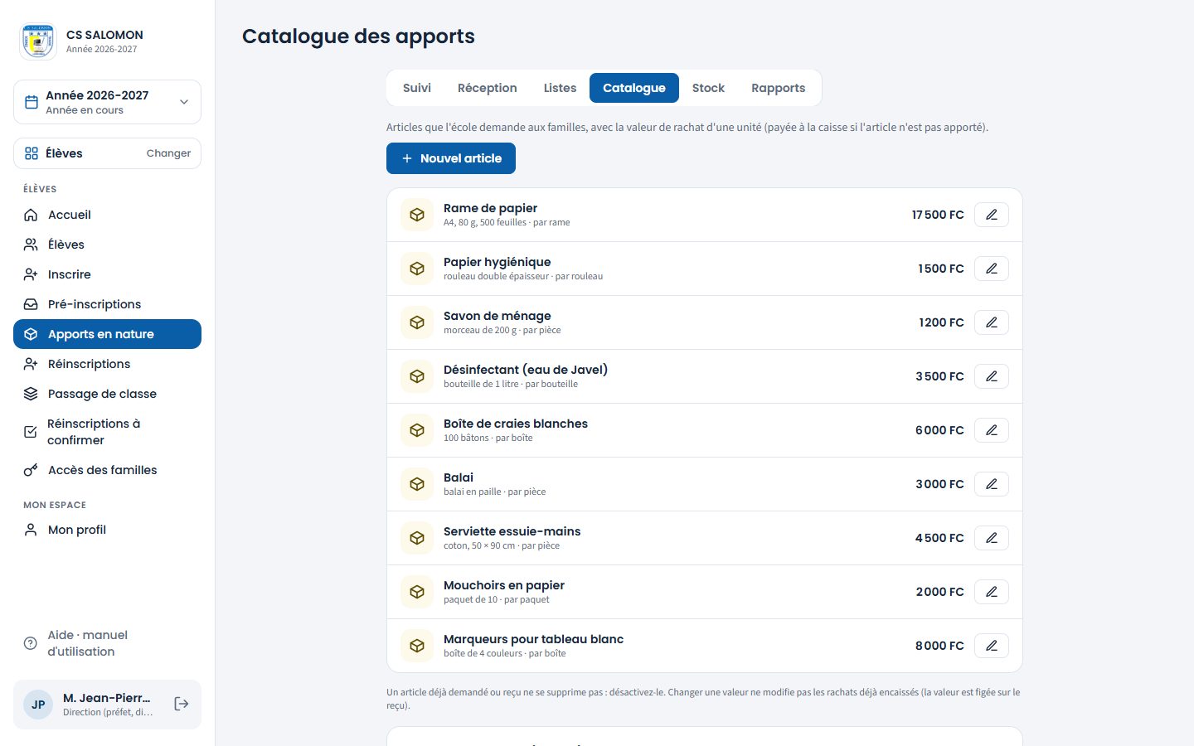This screenshot has width=1194, height=746.
Task: Click the box icon of Mouchoirs en papier
Action: [x=417, y=592]
